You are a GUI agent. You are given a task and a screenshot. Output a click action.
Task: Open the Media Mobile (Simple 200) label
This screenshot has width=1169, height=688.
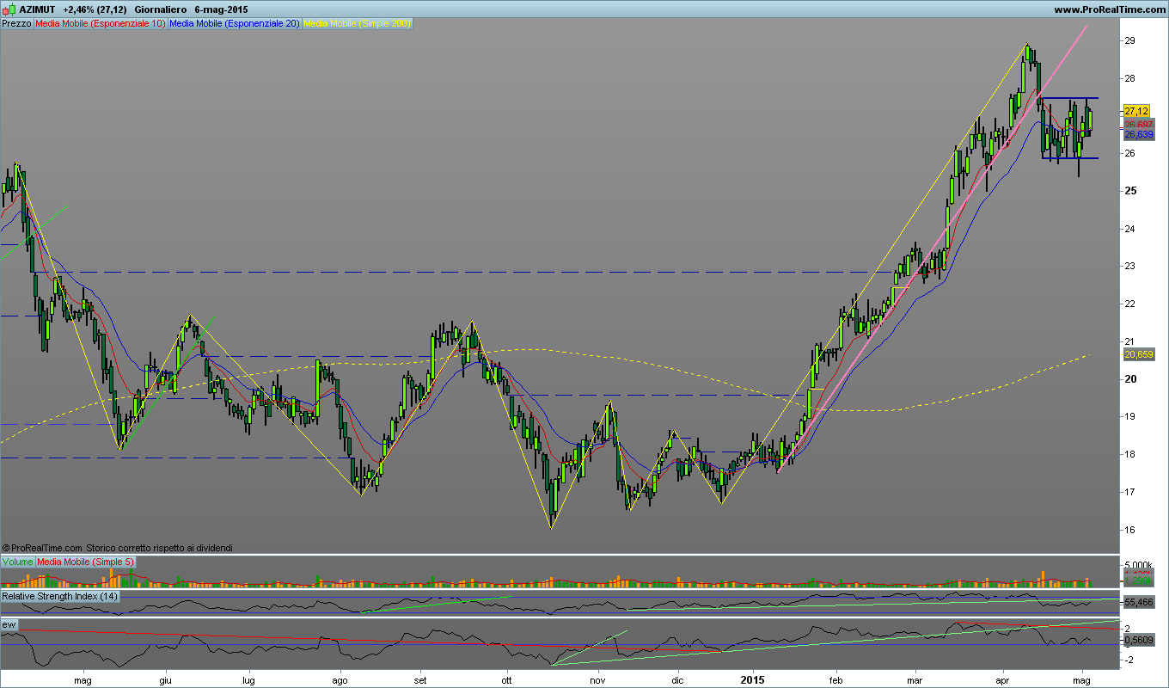pyautogui.click(x=358, y=24)
